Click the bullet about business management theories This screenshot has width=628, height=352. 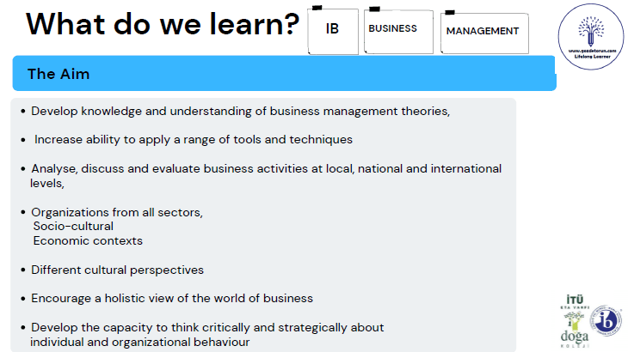pyautogui.click(x=240, y=112)
